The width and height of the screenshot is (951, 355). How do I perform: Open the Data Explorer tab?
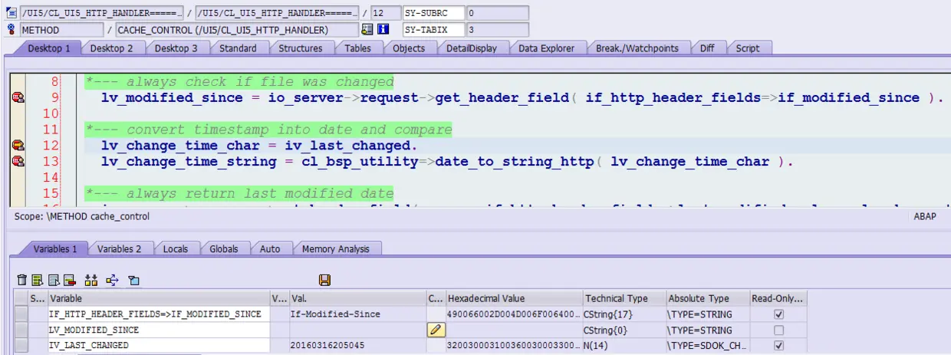tap(546, 48)
